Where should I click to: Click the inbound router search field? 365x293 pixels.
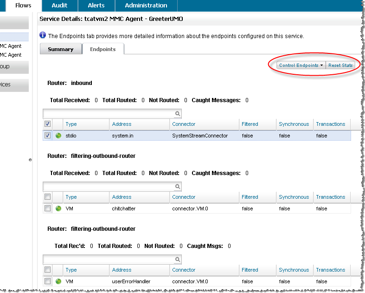pos(112,113)
